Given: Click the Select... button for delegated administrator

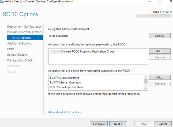Looking at the screenshot, I should pos(160,36).
